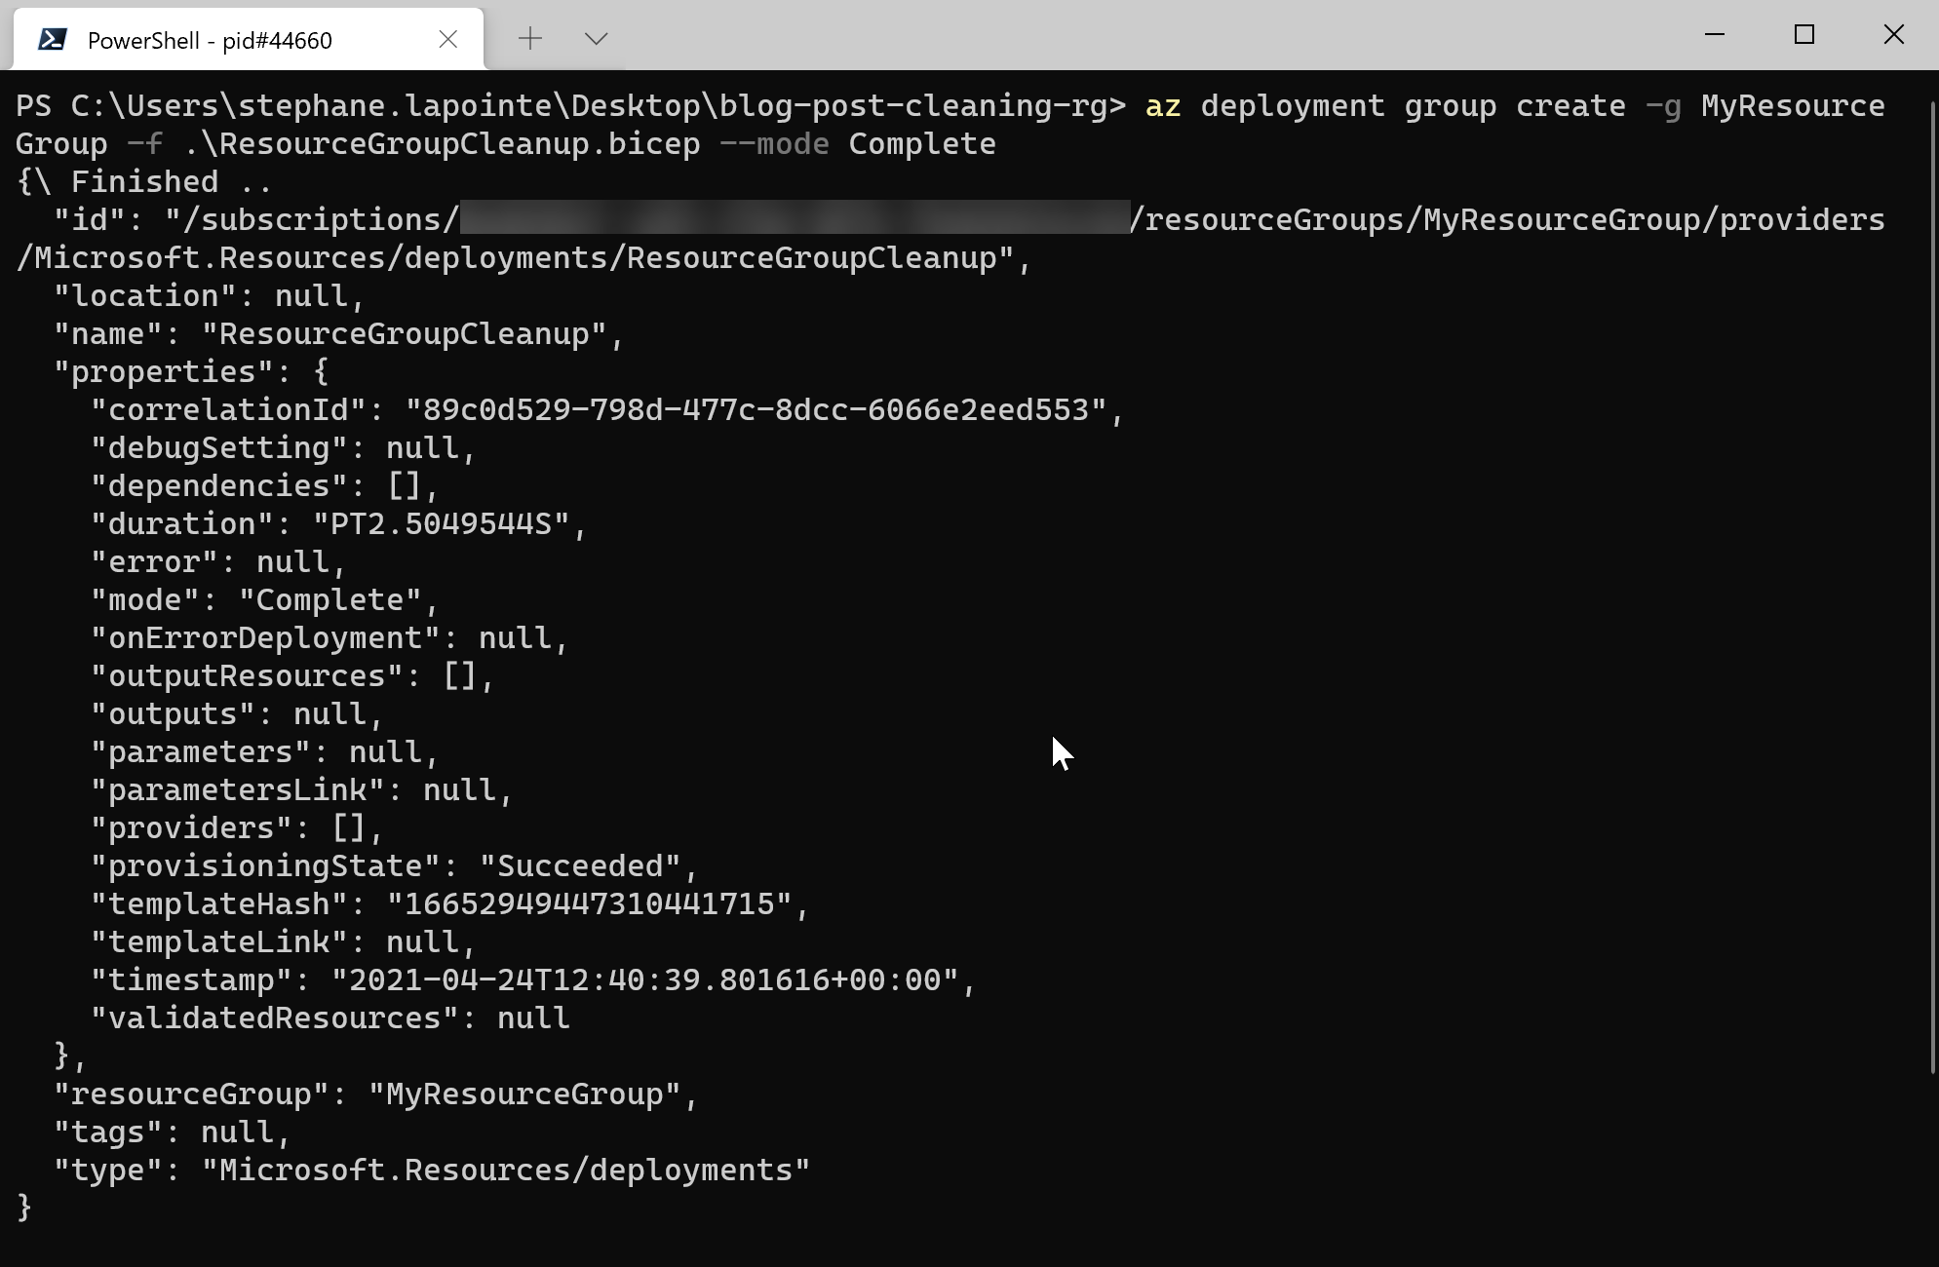Maximize the terminal window
This screenshot has height=1267, width=1939.
click(x=1804, y=34)
